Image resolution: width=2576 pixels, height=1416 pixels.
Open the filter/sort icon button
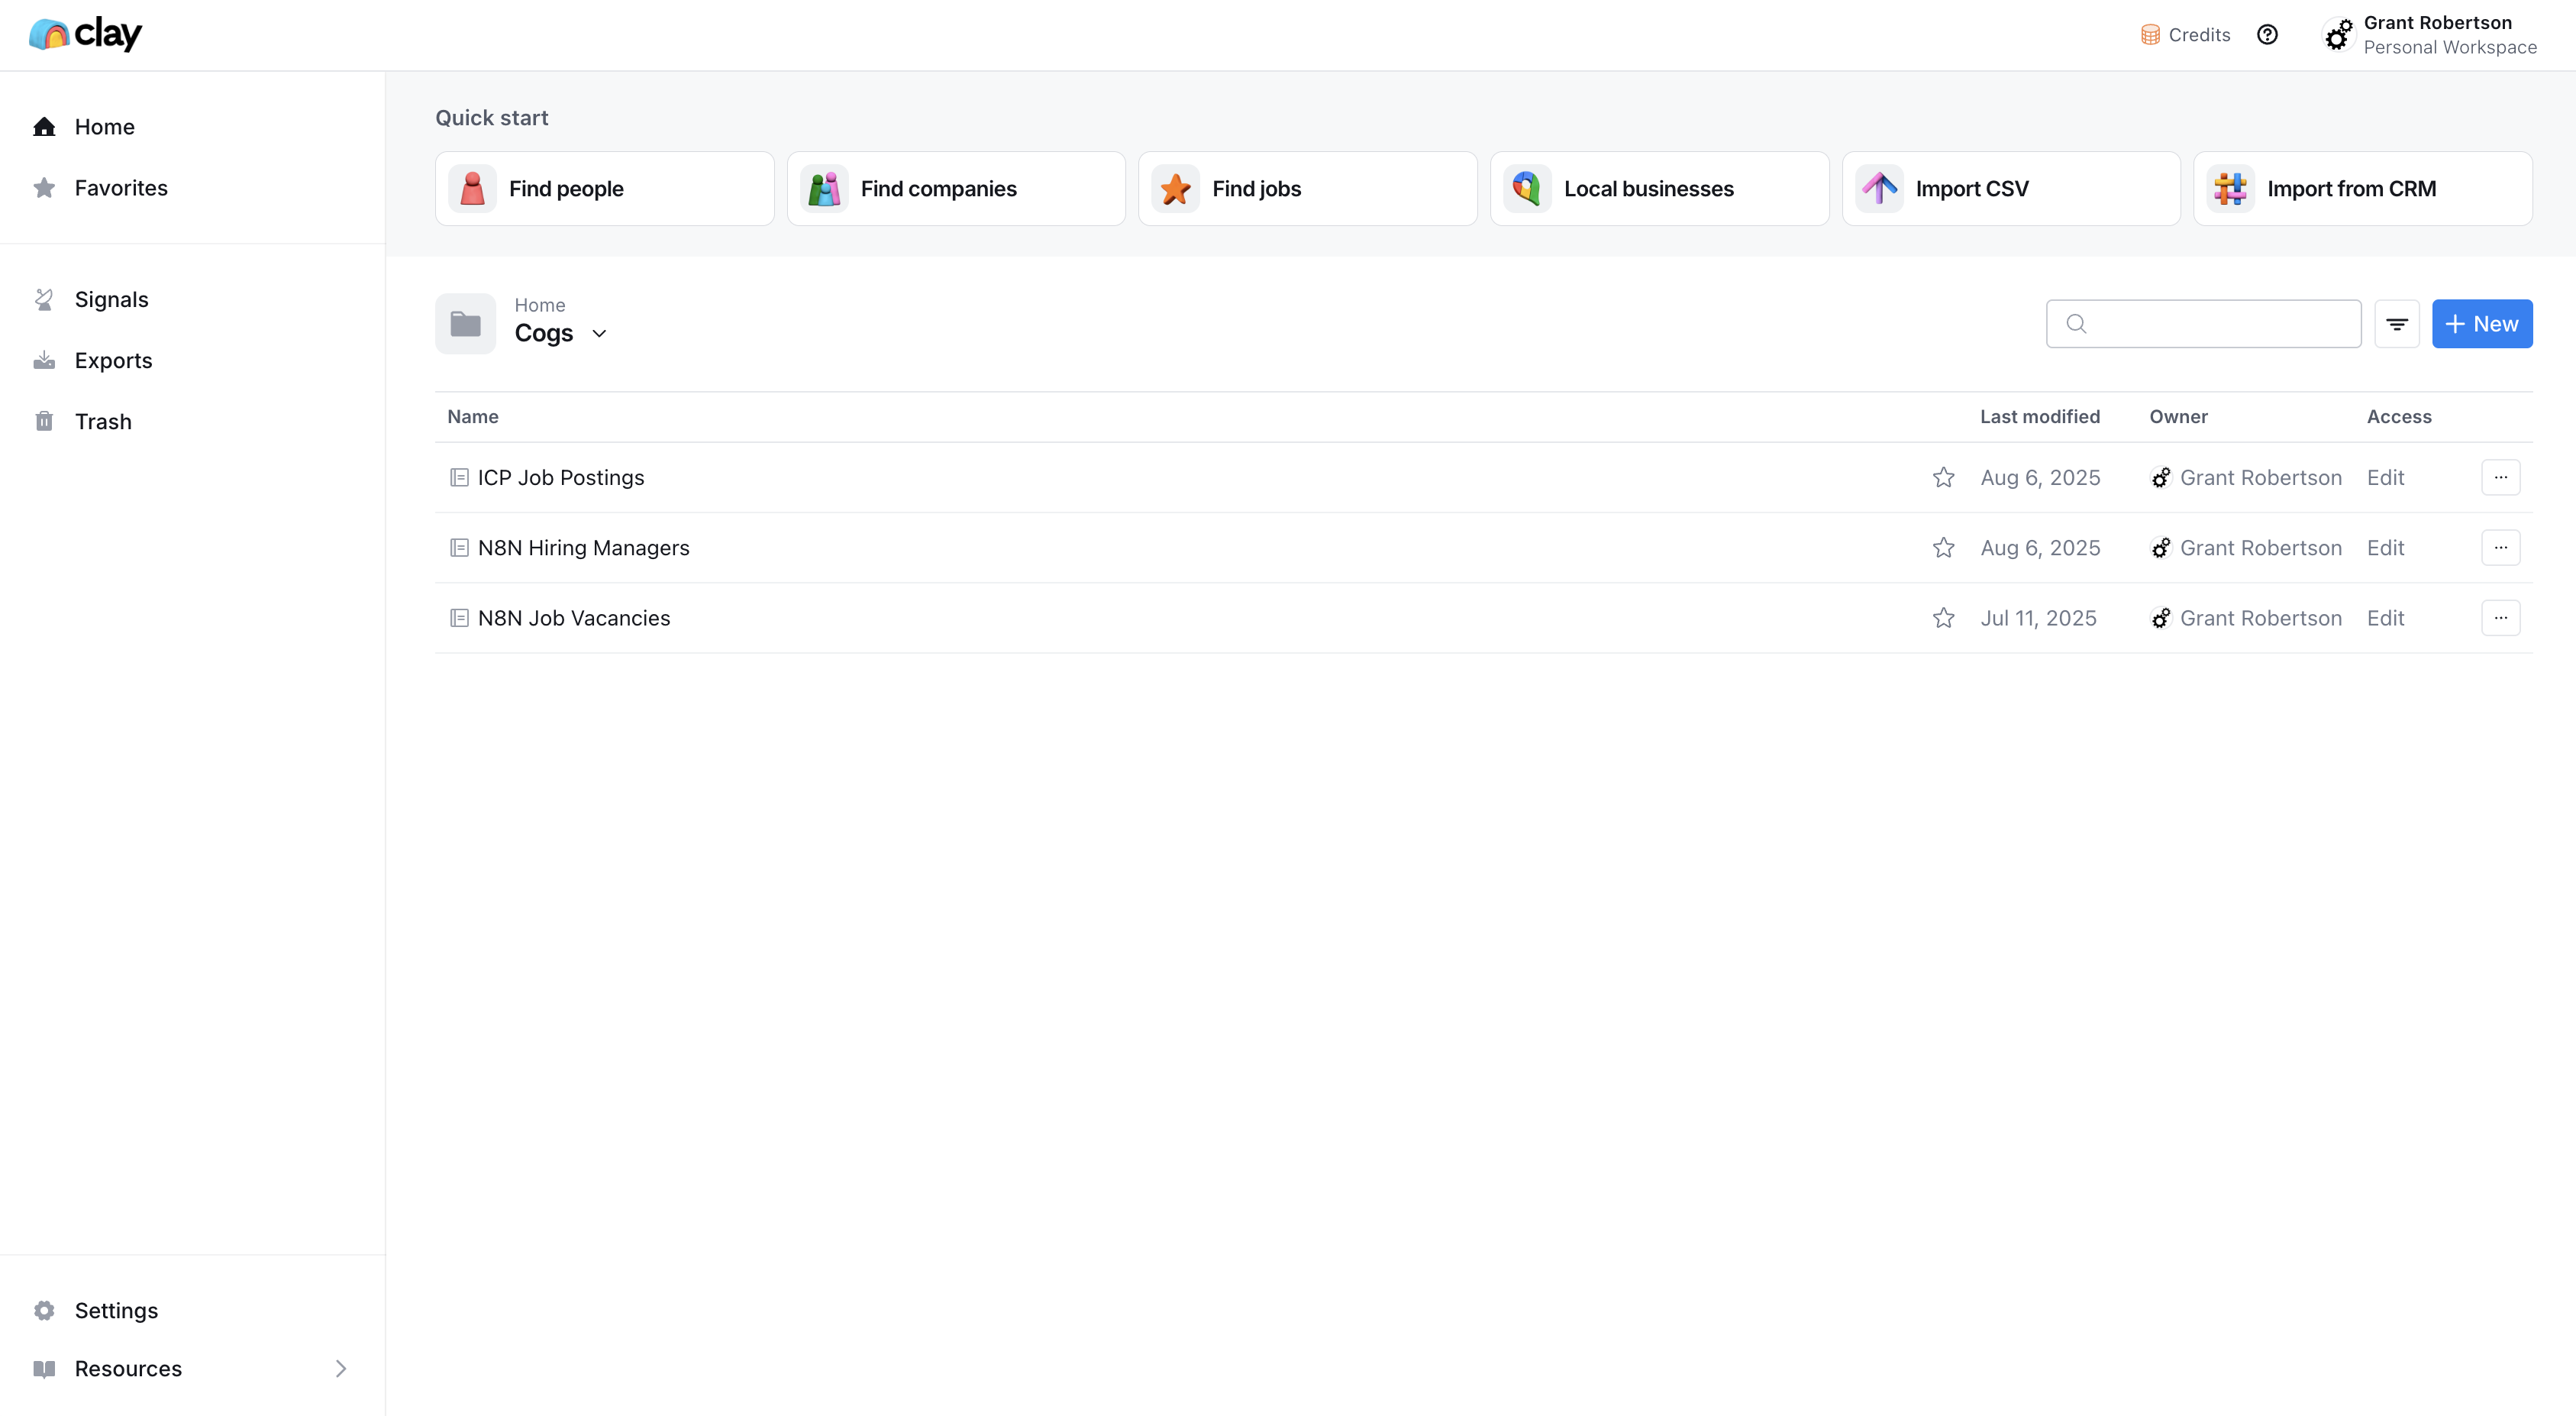pyautogui.click(x=2396, y=324)
